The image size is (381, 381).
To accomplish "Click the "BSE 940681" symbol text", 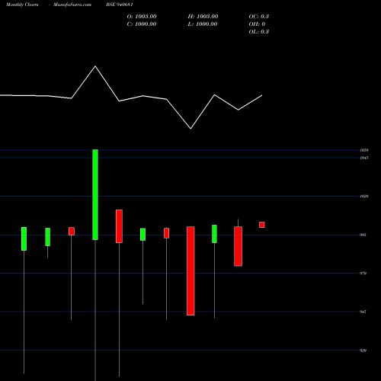I will [120, 5].
